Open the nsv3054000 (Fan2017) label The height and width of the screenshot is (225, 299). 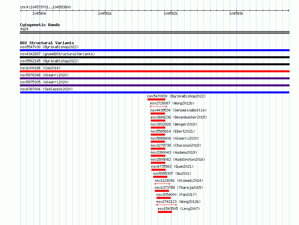click(x=176, y=195)
